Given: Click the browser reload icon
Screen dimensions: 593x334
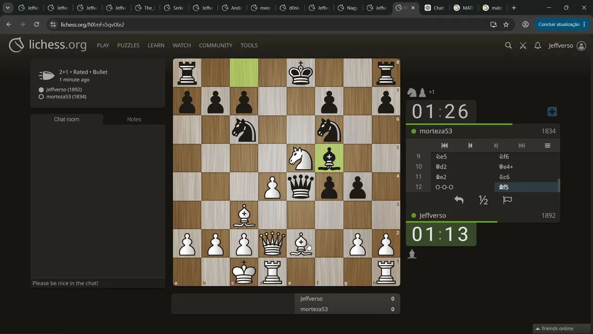Looking at the screenshot, I should [37, 25].
